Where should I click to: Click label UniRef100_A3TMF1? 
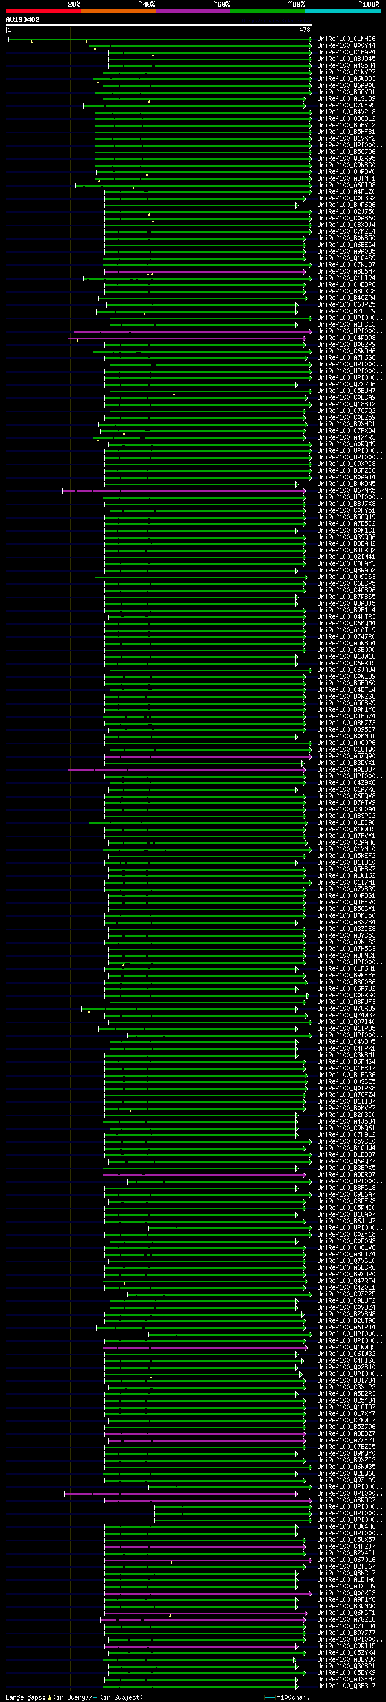[346, 179]
